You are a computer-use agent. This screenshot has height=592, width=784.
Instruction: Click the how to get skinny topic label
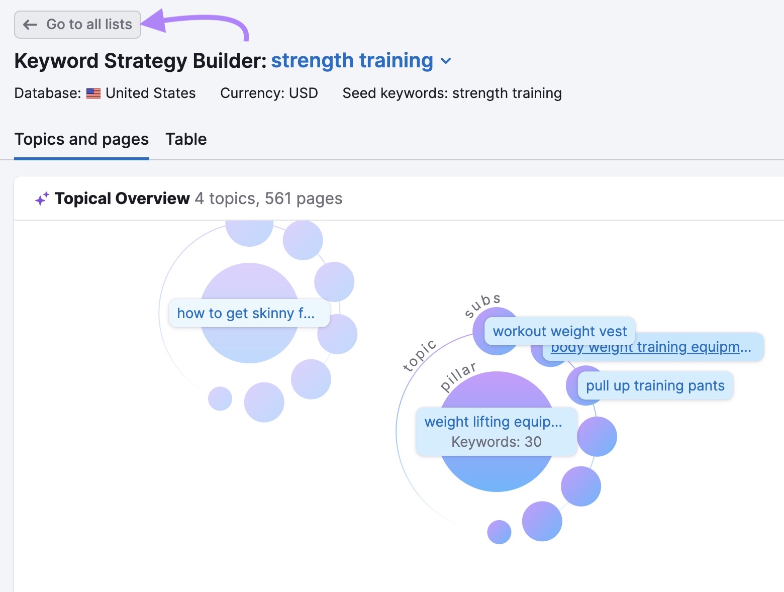249,313
